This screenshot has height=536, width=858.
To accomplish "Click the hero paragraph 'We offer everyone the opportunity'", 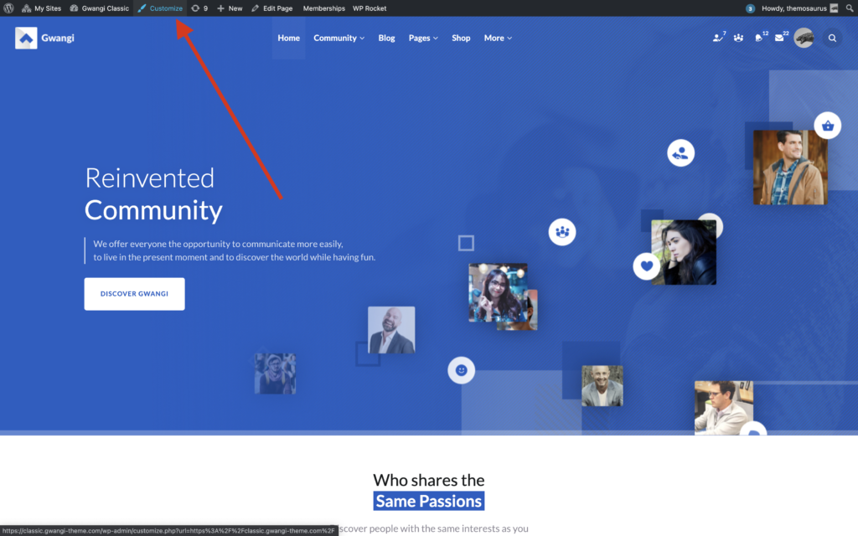I will (x=235, y=250).
